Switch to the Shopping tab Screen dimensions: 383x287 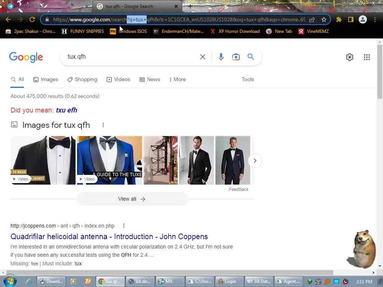coord(82,79)
